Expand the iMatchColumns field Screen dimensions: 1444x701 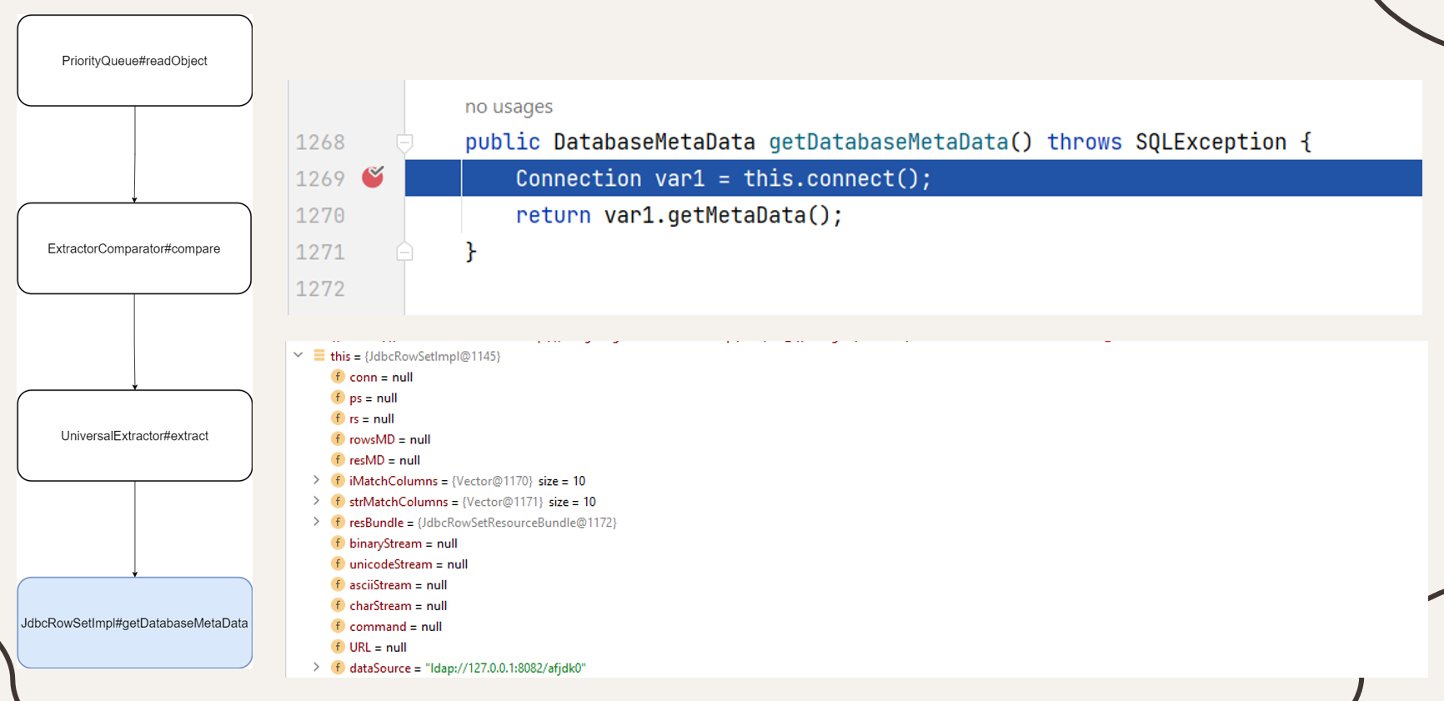point(316,480)
